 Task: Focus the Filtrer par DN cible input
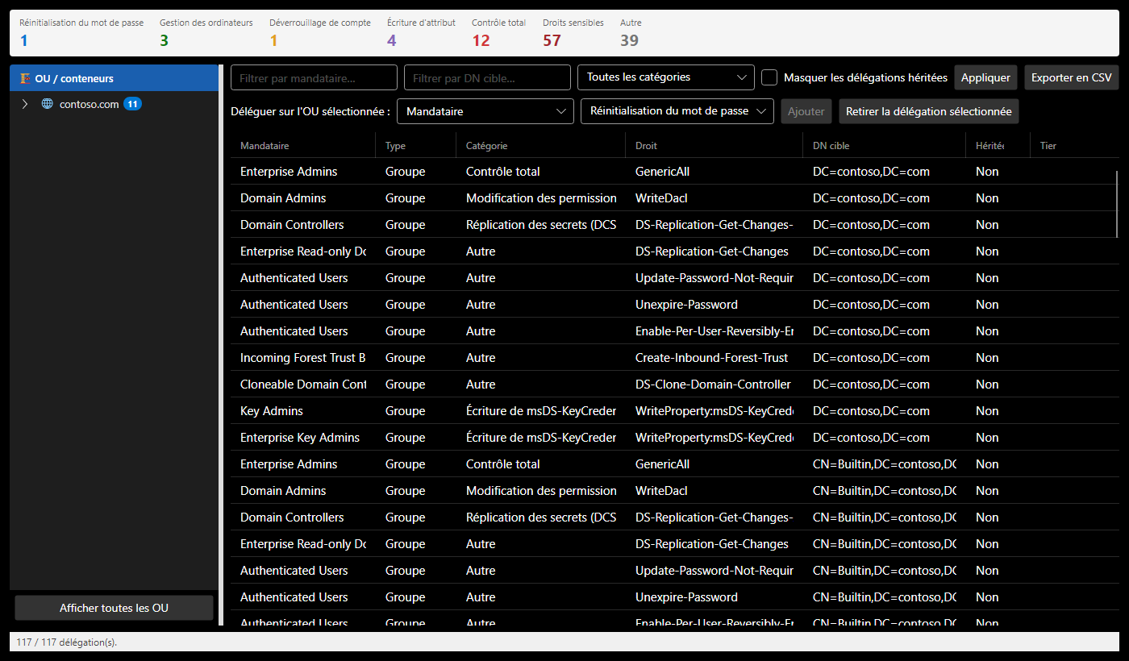click(487, 77)
